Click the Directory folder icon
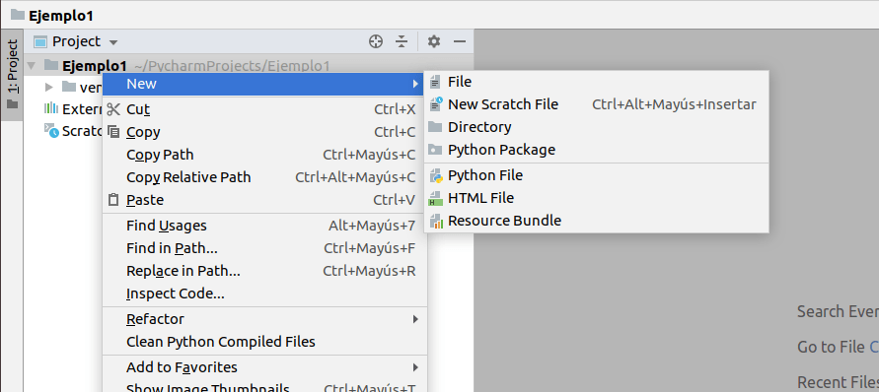The width and height of the screenshot is (879, 392). coord(435,127)
